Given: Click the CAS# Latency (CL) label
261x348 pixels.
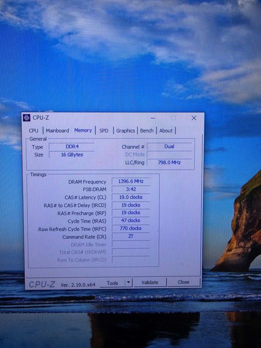Looking at the screenshot, I should tap(85, 197).
